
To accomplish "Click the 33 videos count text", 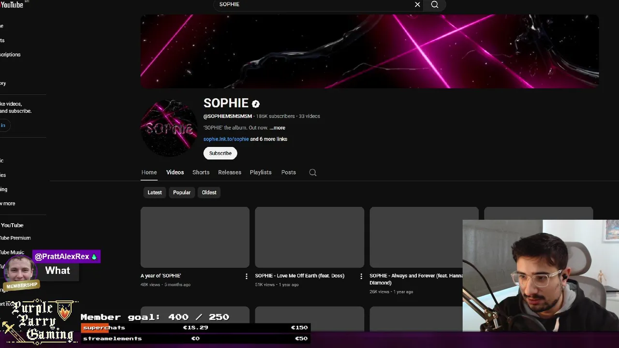I will click(x=309, y=116).
